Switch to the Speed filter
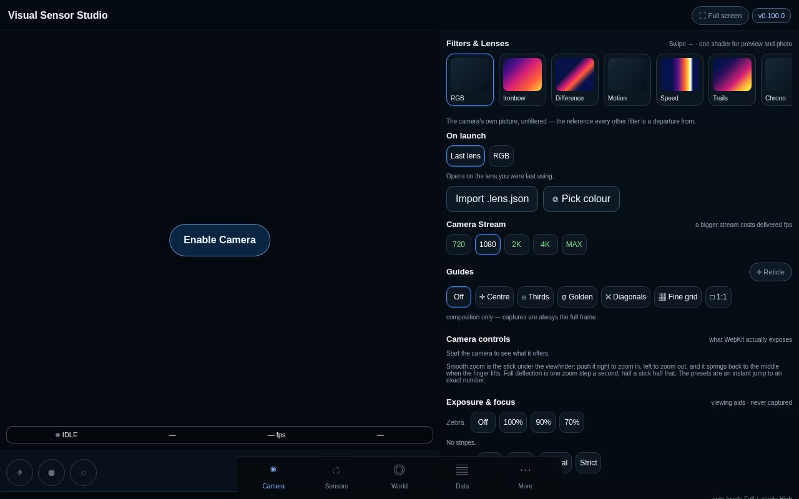The image size is (799, 499). 680,80
